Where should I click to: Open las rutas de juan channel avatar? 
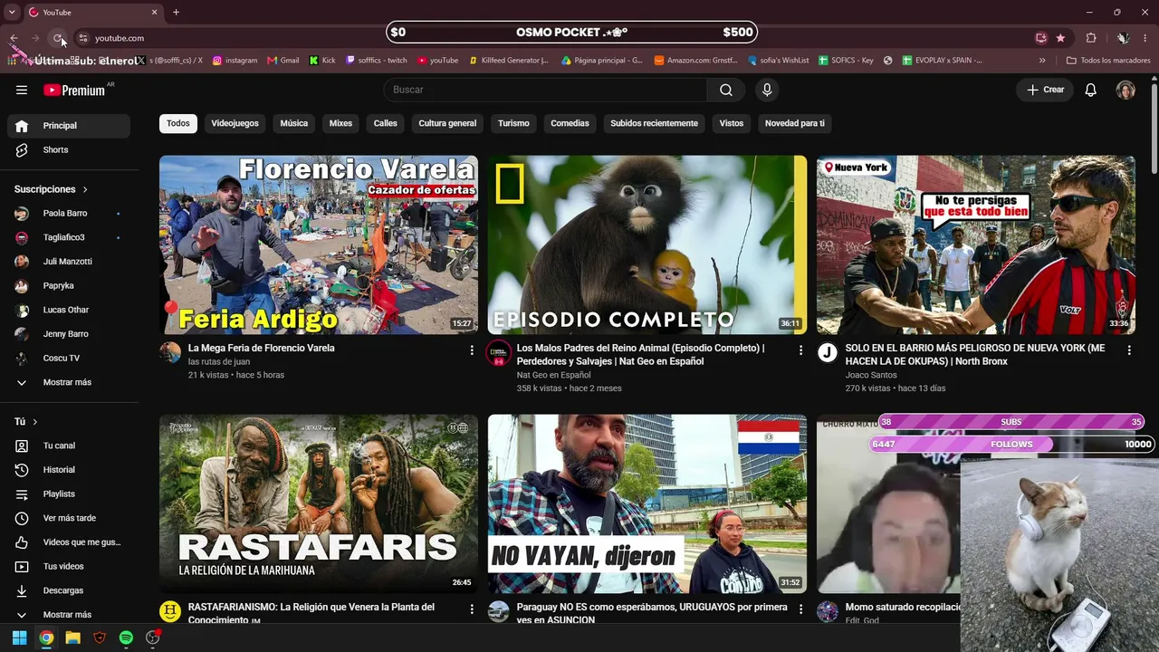170,352
